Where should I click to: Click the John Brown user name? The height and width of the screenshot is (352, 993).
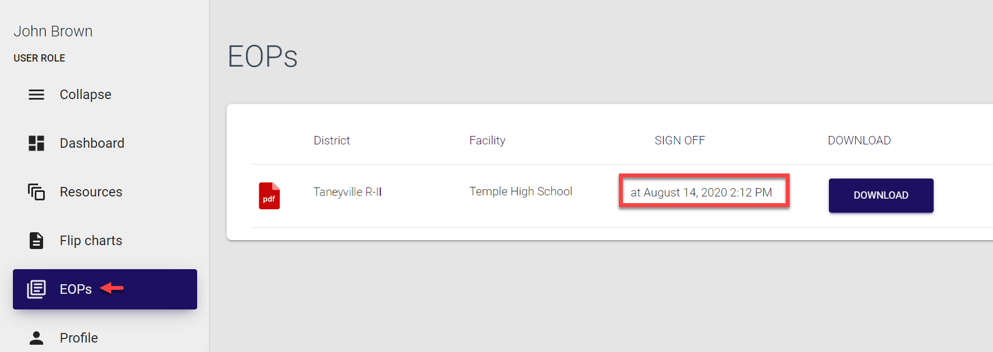[53, 31]
